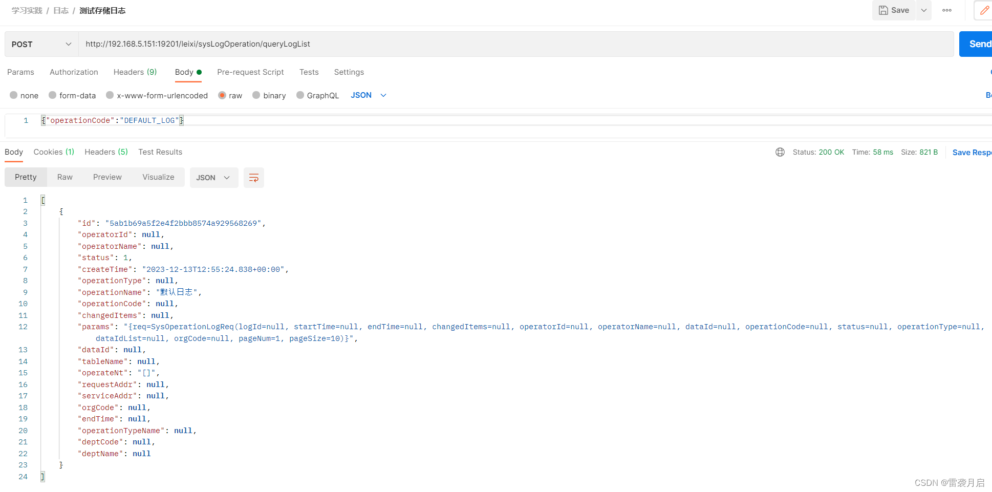Viewport: 992px width, 492px height.
Task: Toggle line wrapping in the response viewer
Action: click(x=254, y=177)
